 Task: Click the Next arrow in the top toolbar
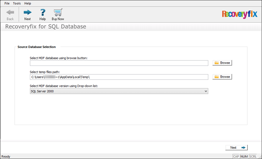[27, 15]
